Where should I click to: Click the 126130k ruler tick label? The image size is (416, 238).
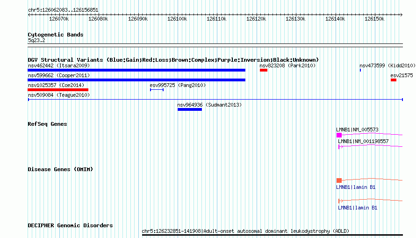(x=295, y=19)
